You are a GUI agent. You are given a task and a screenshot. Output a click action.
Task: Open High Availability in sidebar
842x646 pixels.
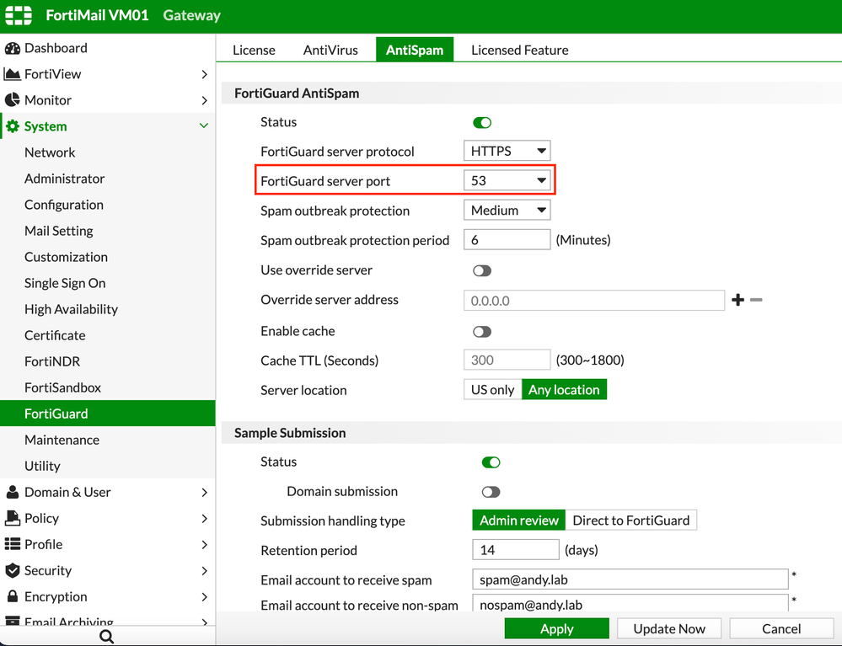point(71,309)
